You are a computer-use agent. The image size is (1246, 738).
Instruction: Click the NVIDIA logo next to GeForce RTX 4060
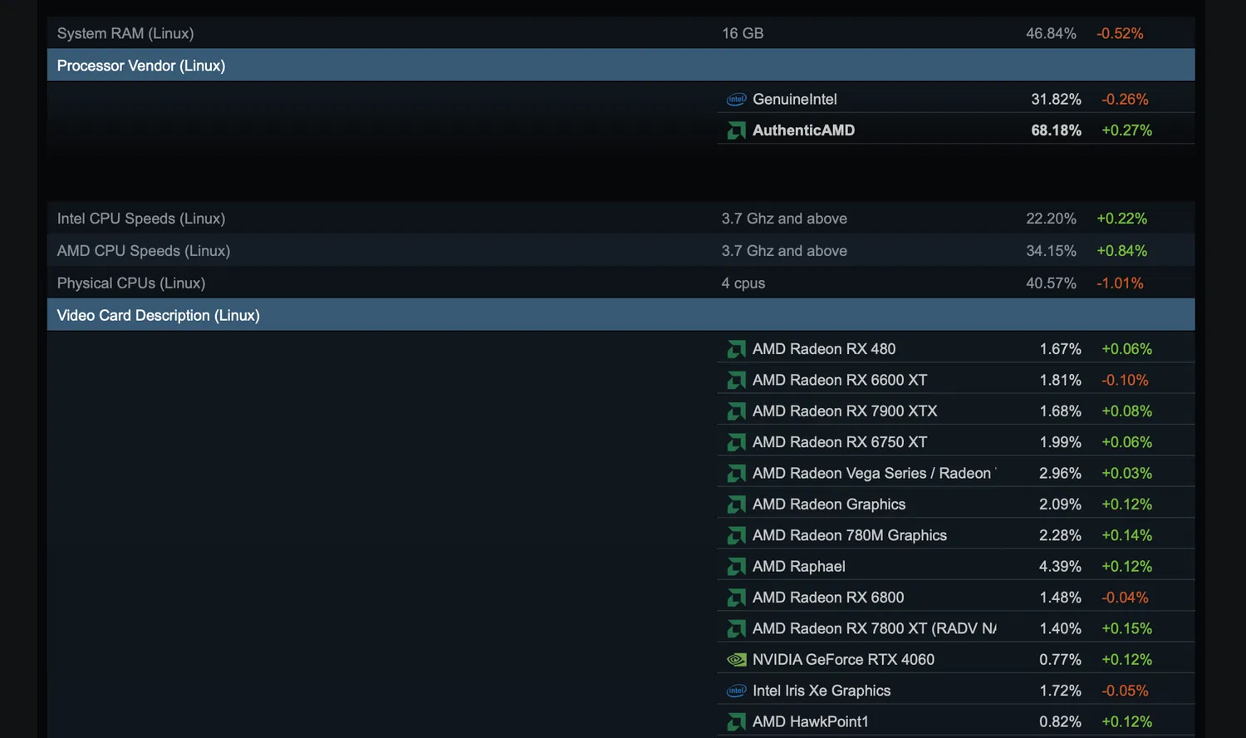click(736, 660)
